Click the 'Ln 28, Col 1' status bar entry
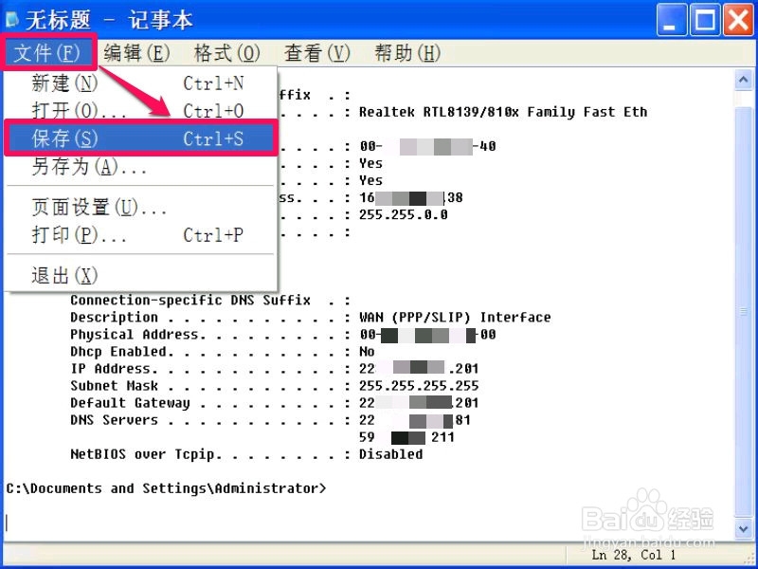 click(634, 555)
